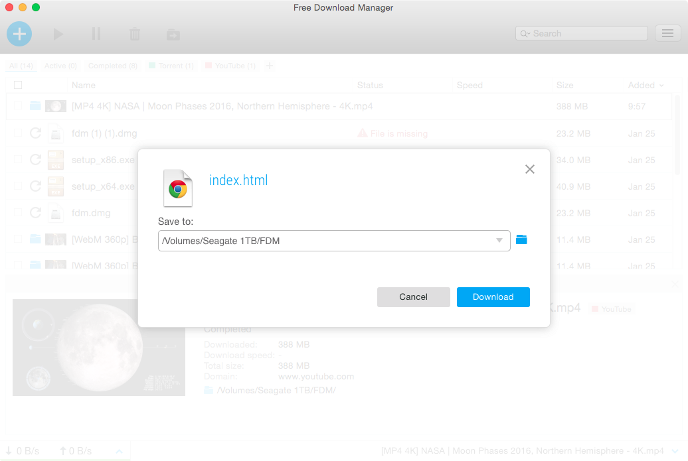Image resolution: width=688 pixels, height=461 pixels.
Task: Click the pause toolbar icon
Action: pyautogui.click(x=96, y=34)
